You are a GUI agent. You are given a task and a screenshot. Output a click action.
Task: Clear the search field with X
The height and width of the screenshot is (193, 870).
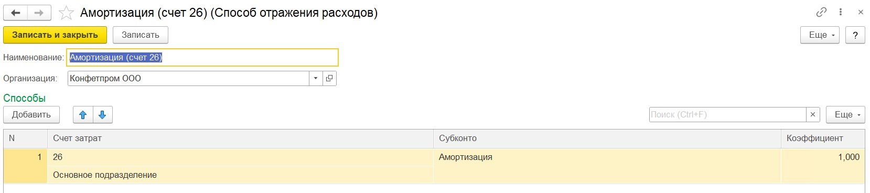(x=813, y=115)
